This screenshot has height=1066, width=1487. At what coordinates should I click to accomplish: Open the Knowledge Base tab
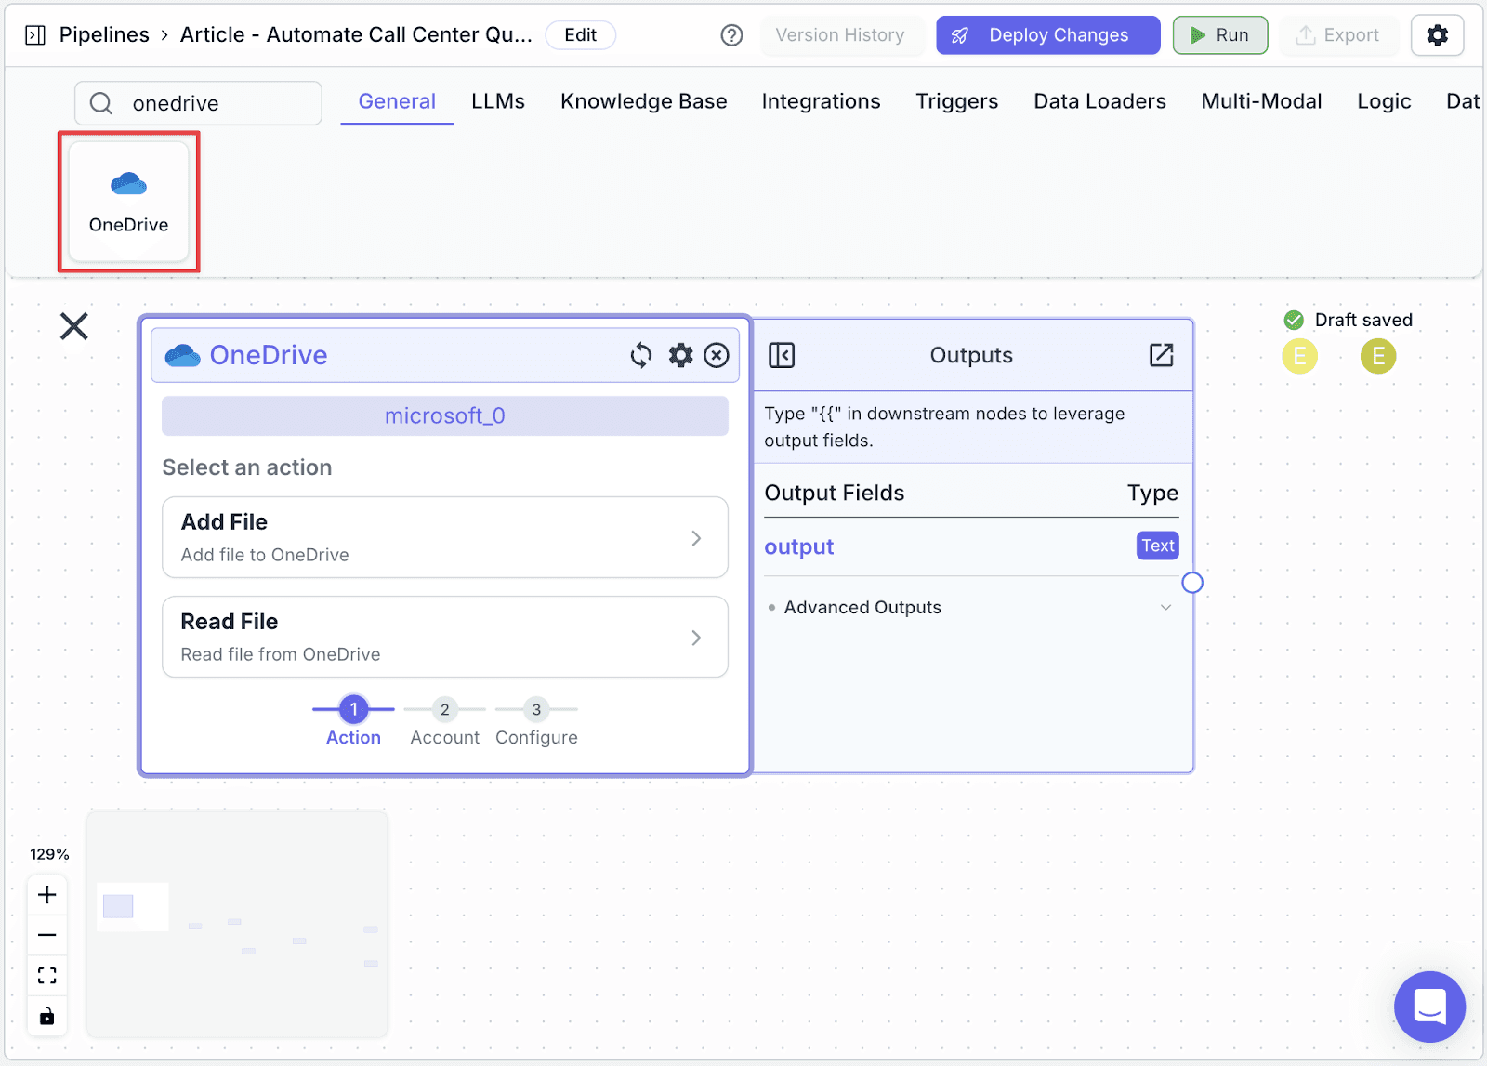(x=644, y=101)
